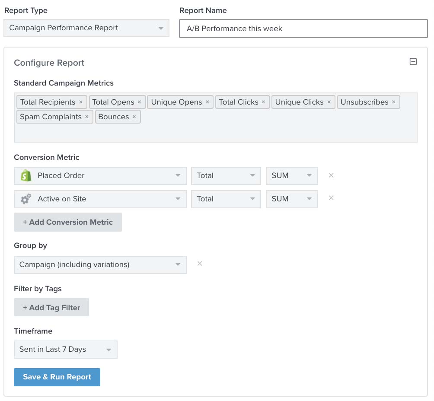Screen dimensions: 434x401
Task: Open the Report Type dropdown
Action: click(x=86, y=28)
